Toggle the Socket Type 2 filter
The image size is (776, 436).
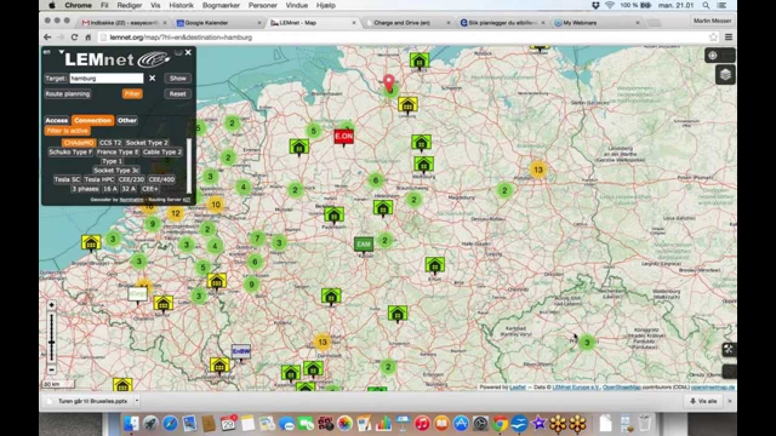pos(147,143)
